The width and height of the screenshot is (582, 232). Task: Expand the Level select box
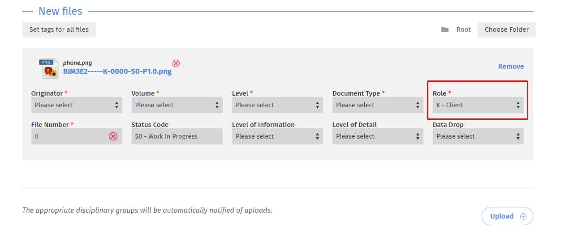coord(277,105)
